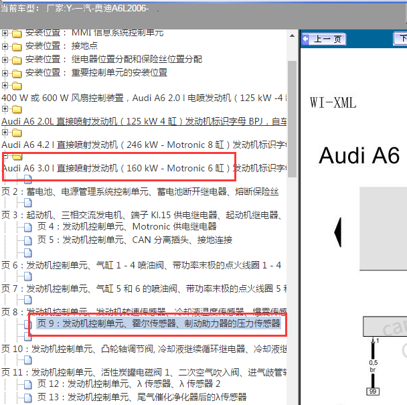
Task: Click document icon for 页 12 λ 传感器
Action: click(27, 384)
